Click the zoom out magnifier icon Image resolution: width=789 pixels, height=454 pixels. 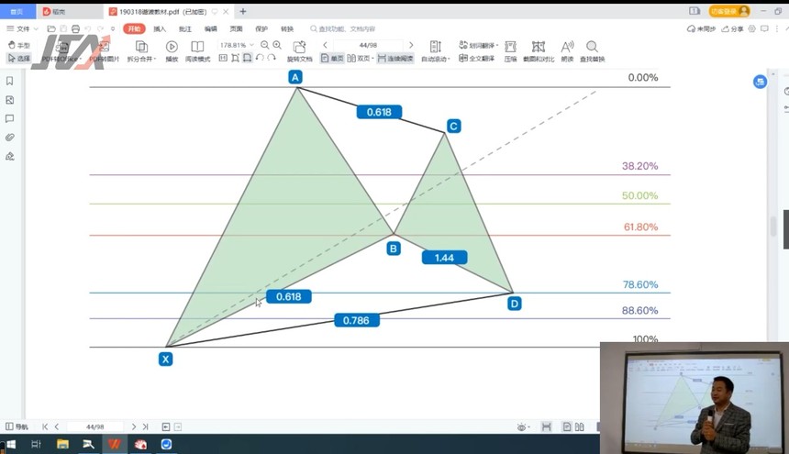[x=264, y=45]
